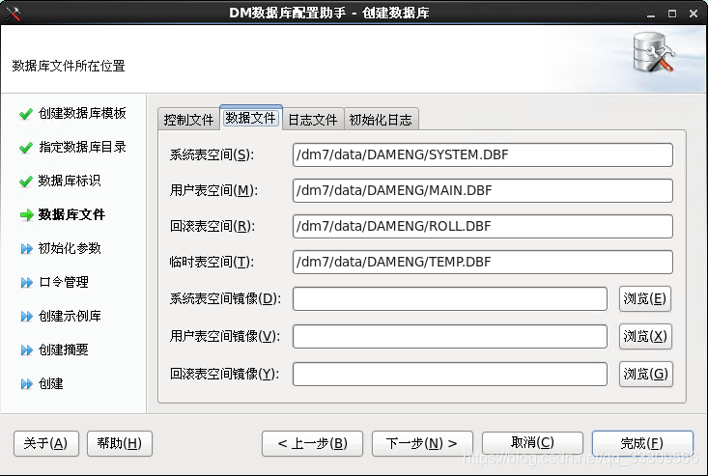Select the 创建摘要 step label
The image size is (708, 476).
[x=63, y=350]
